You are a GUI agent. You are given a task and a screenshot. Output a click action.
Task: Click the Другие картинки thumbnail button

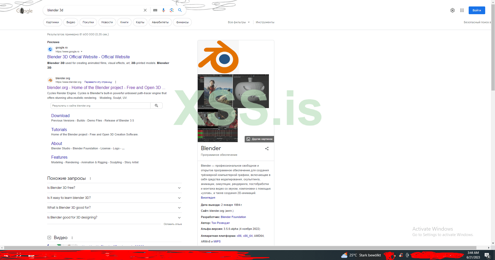(x=259, y=139)
